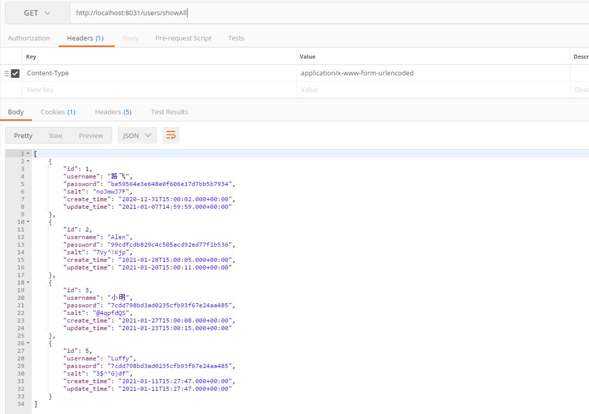The image size is (589, 414).
Task: Toggle the line wrap icon
Action: 171,135
